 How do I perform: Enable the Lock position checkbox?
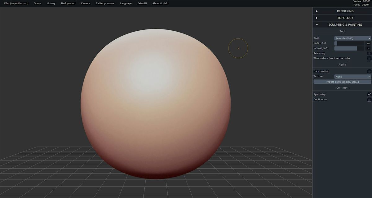(369, 71)
